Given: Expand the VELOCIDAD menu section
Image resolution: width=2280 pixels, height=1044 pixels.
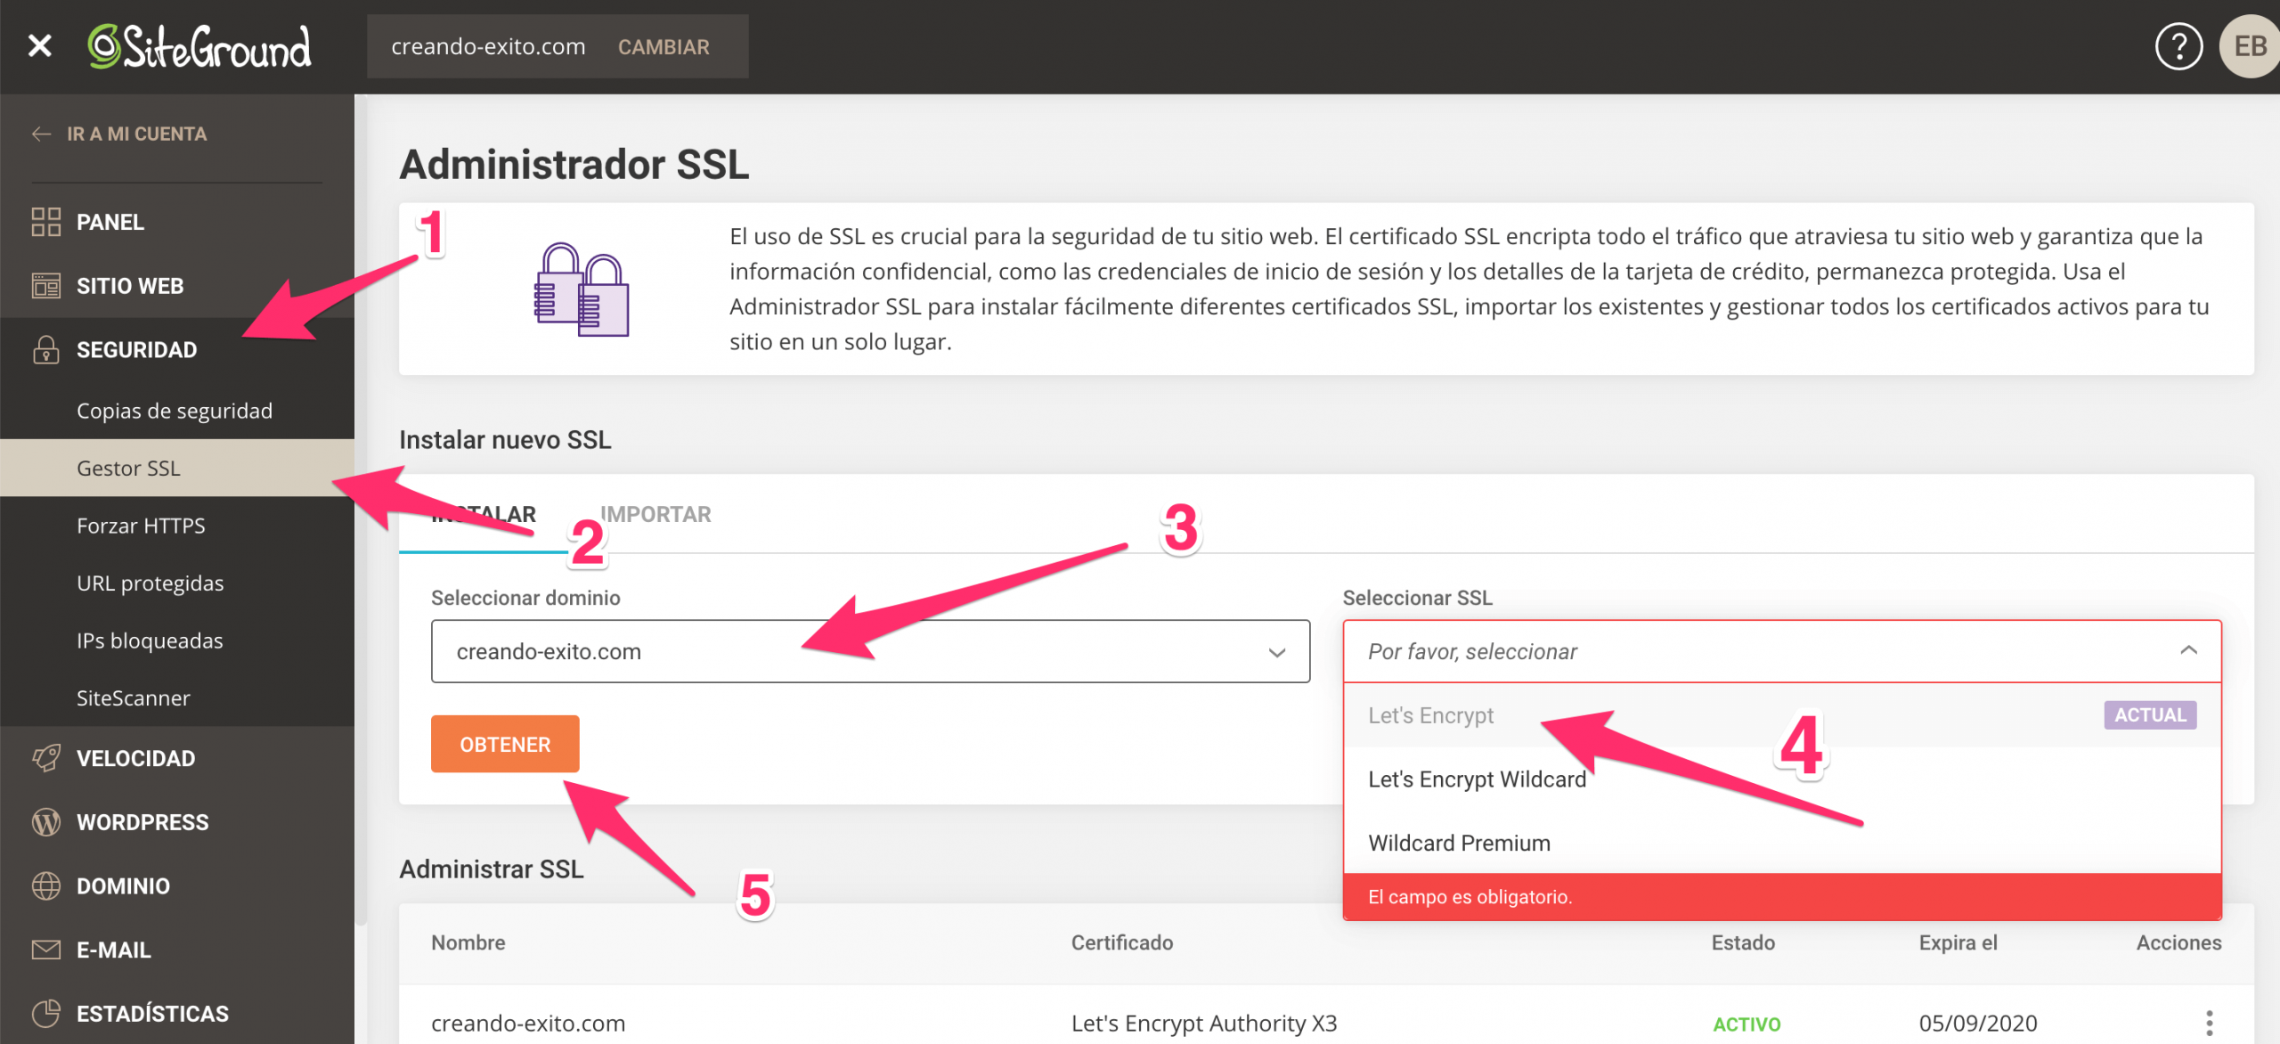Looking at the screenshot, I should click(135, 758).
